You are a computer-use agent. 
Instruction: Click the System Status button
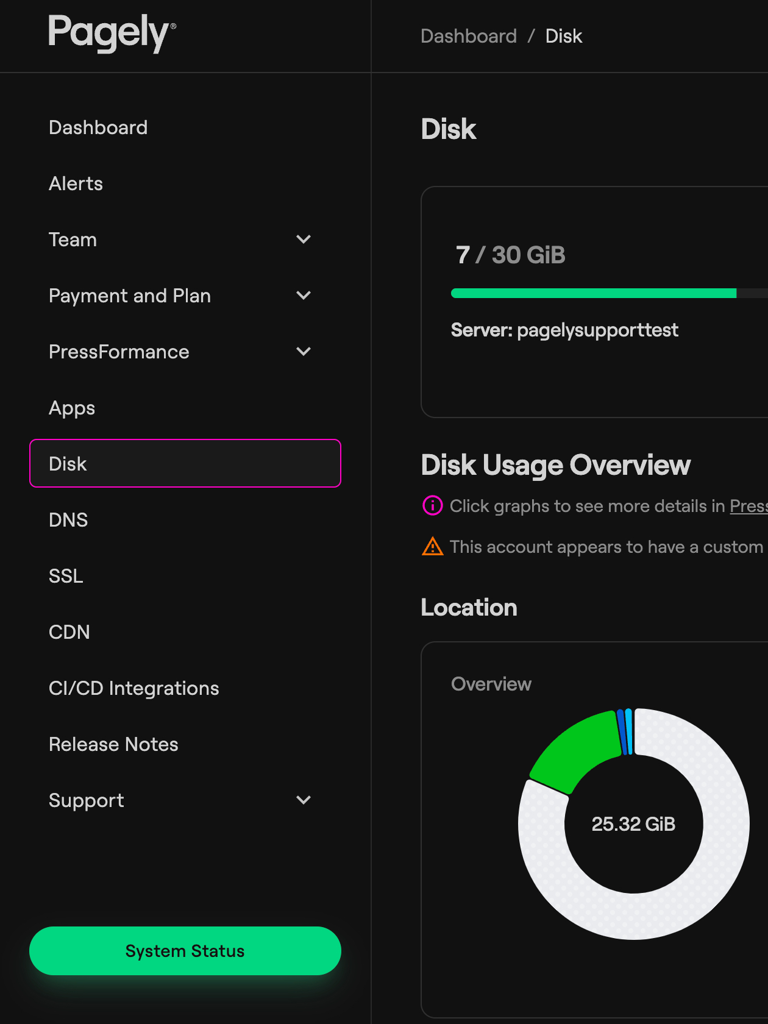coord(185,951)
